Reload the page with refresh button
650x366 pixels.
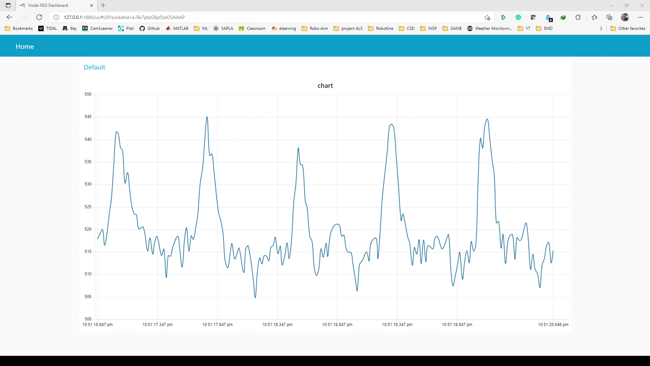[39, 17]
